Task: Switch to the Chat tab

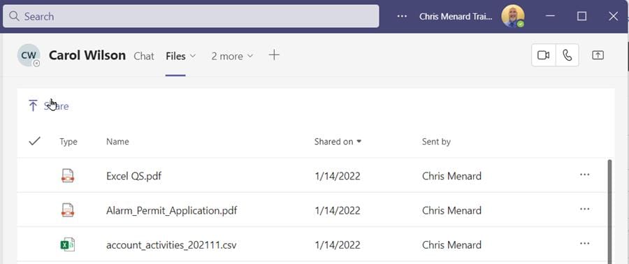Action: (143, 56)
